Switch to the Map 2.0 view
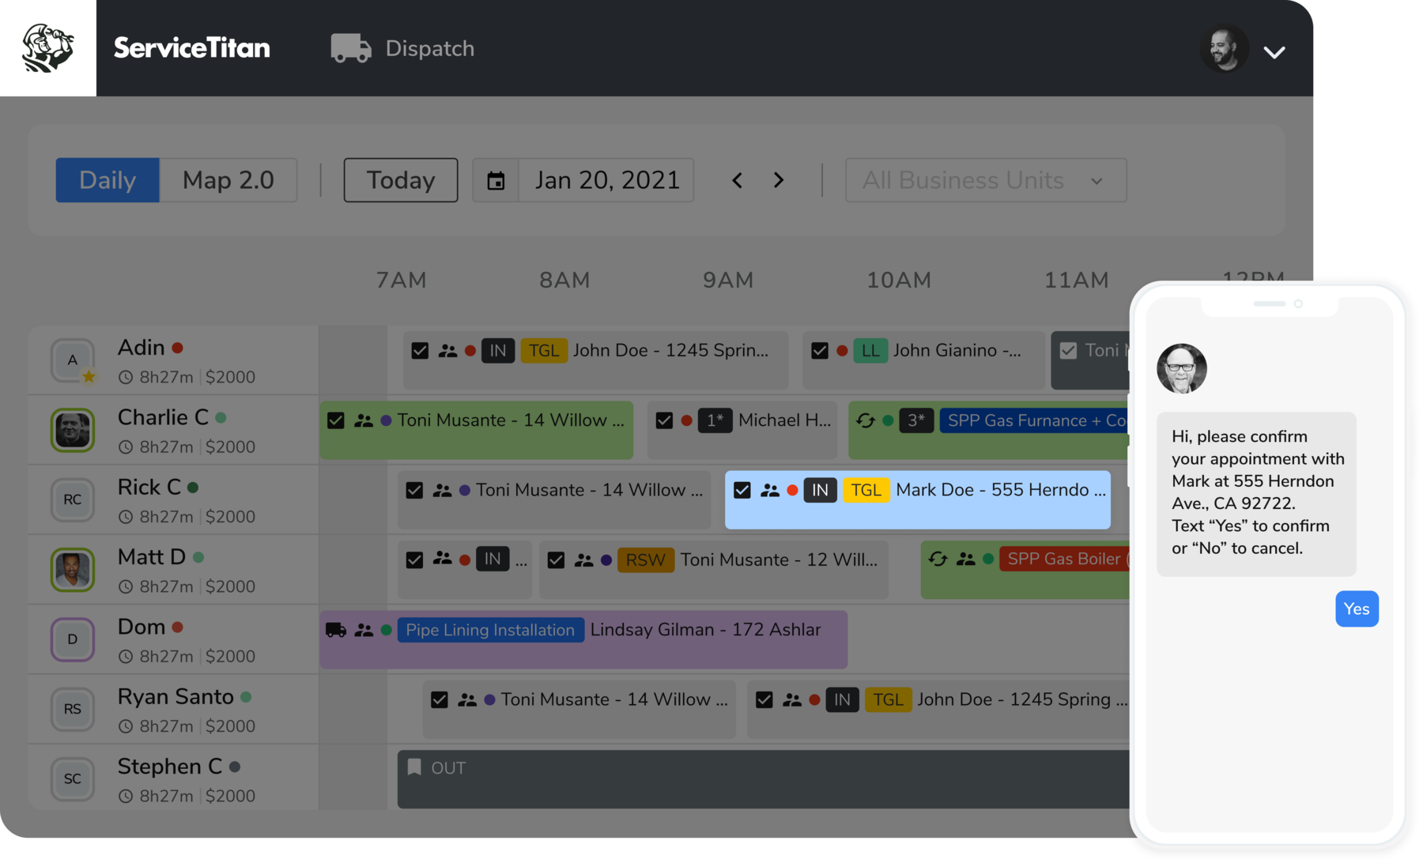This screenshot has width=1423, height=863. (x=228, y=180)
